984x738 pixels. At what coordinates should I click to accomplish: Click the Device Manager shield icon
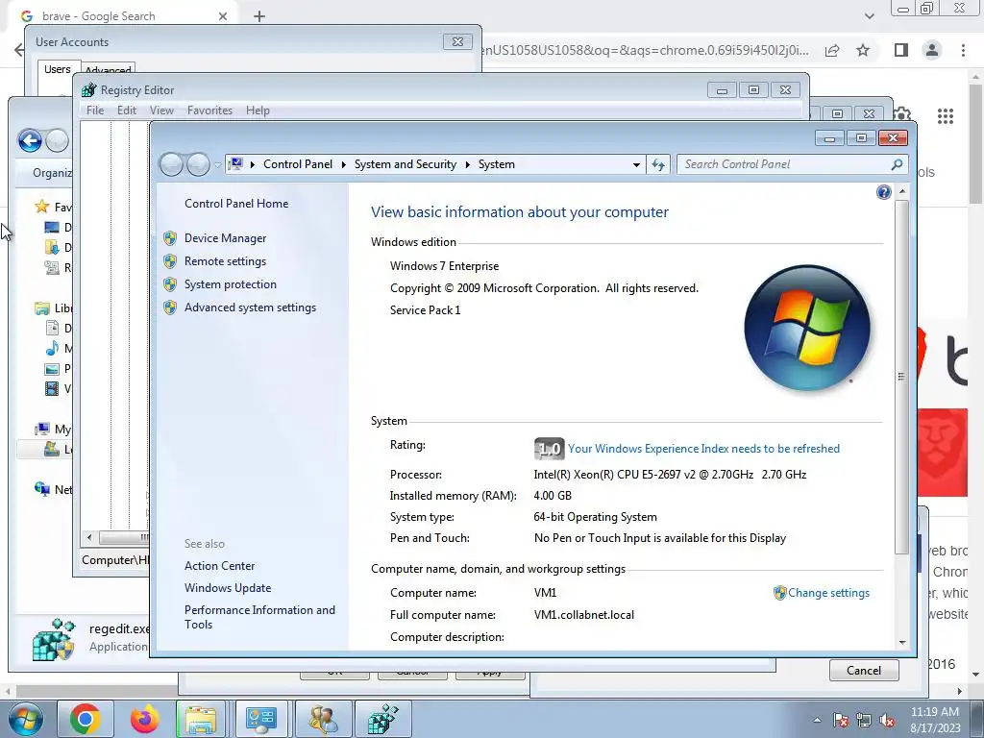pos(170,238)
